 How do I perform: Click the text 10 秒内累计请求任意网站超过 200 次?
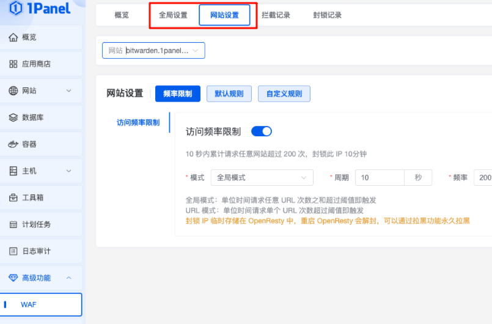[245, 154]
